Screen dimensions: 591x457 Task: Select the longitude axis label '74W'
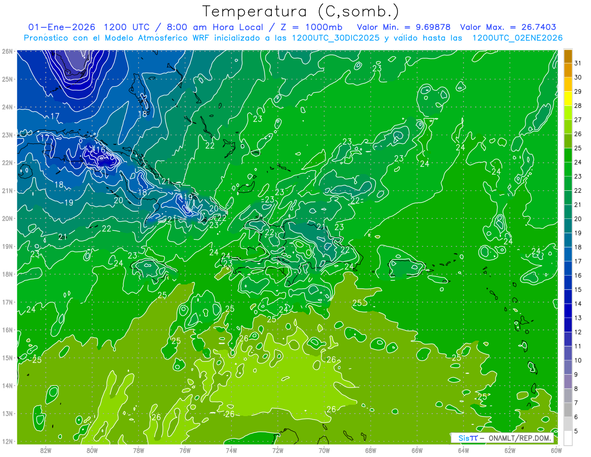pyautogui.click(x=231, y=450)
